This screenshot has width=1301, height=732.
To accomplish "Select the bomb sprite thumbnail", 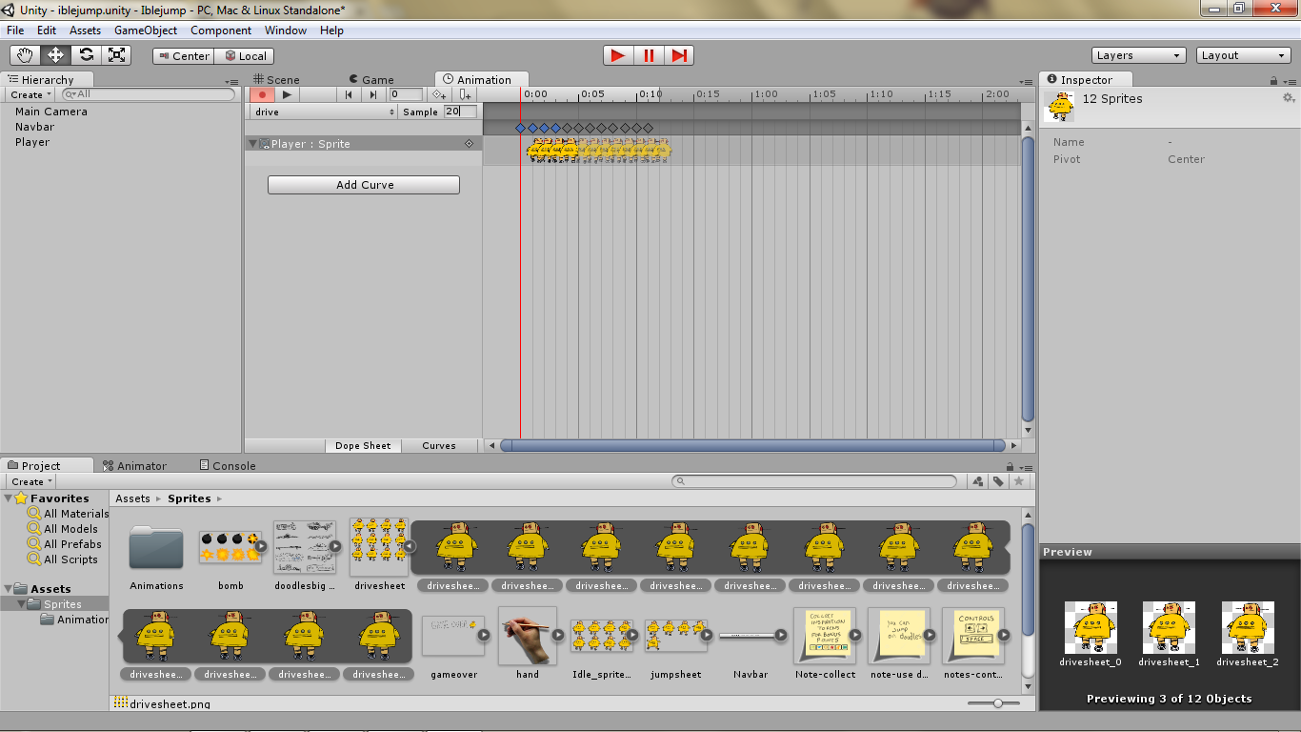I will 230,546.
